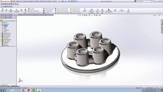163x92 pixels.
Task: Open Chrome from the taskbar
Action: point(23,90)
